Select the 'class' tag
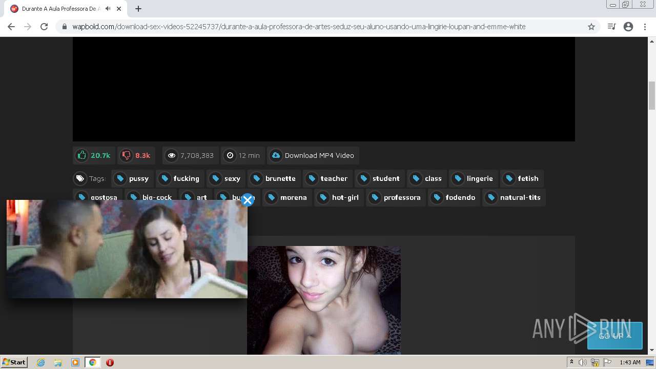Image resolution: width=656 pixels, height=369 pixels. [x=427, y=178]
